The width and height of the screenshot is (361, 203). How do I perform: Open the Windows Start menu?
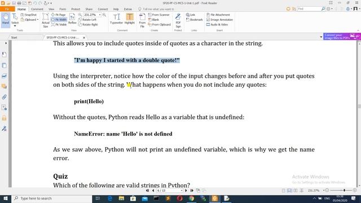pyautogui.click(x=6, y=198)
